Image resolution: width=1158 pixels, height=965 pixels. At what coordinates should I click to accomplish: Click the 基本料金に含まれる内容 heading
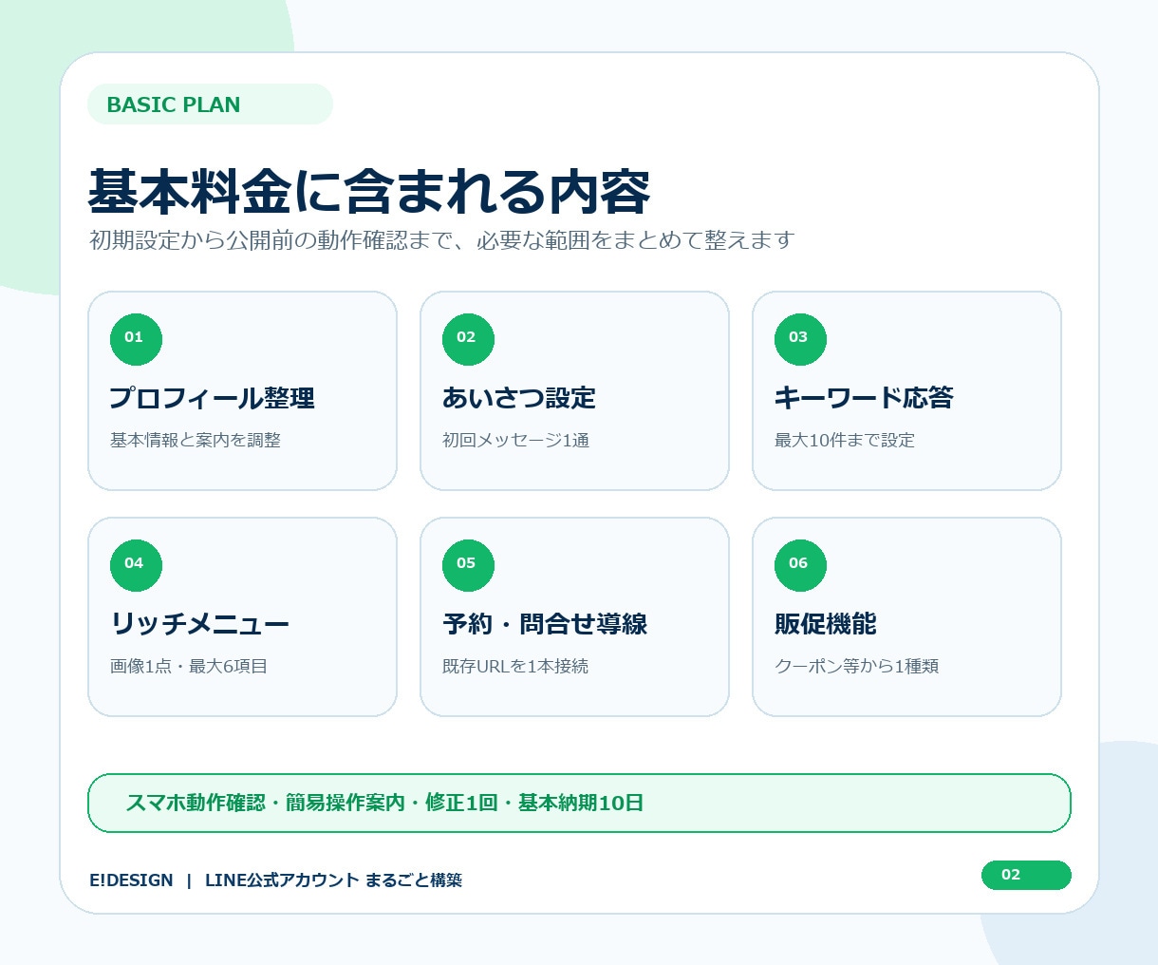click(x=369, y=192)
